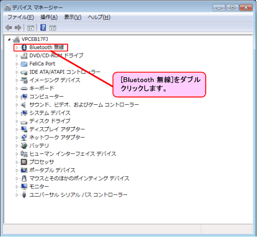Select the キーボード tree item
Screen dimensions: 257x237
41,88
